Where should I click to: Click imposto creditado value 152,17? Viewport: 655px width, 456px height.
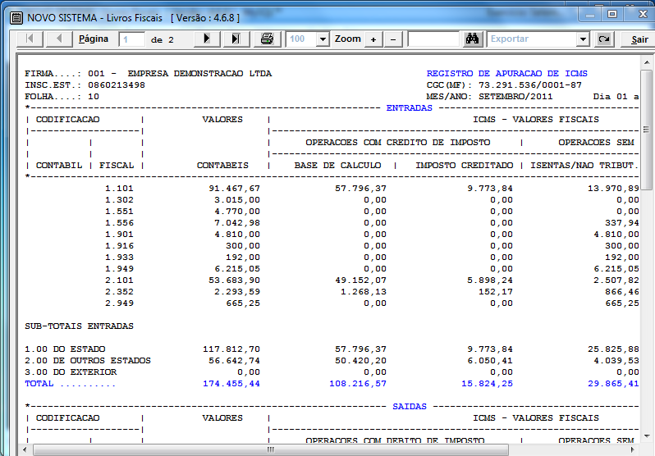coord(496,292)
